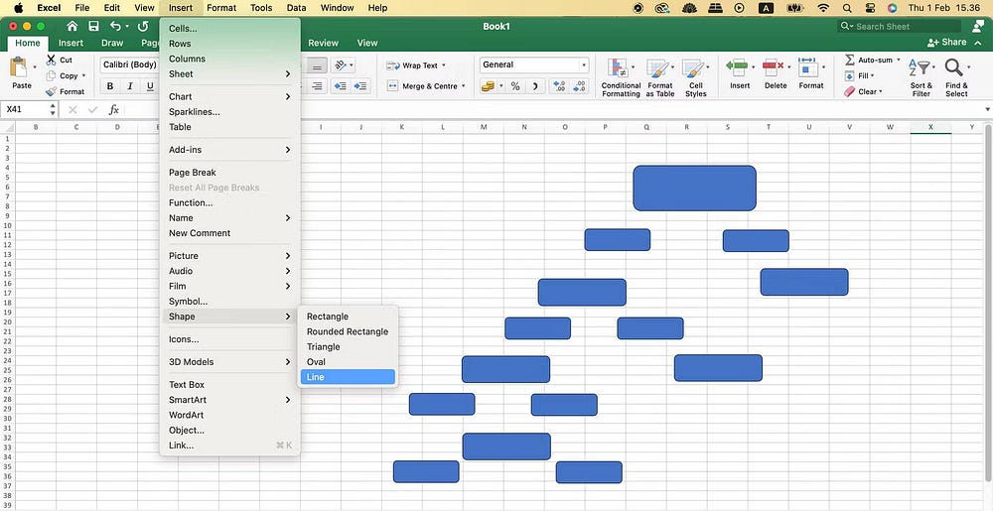The height and width of the screenshot is (511, 993).
Task: Open Spotlight search in menu bar
Action: (847, 8)
